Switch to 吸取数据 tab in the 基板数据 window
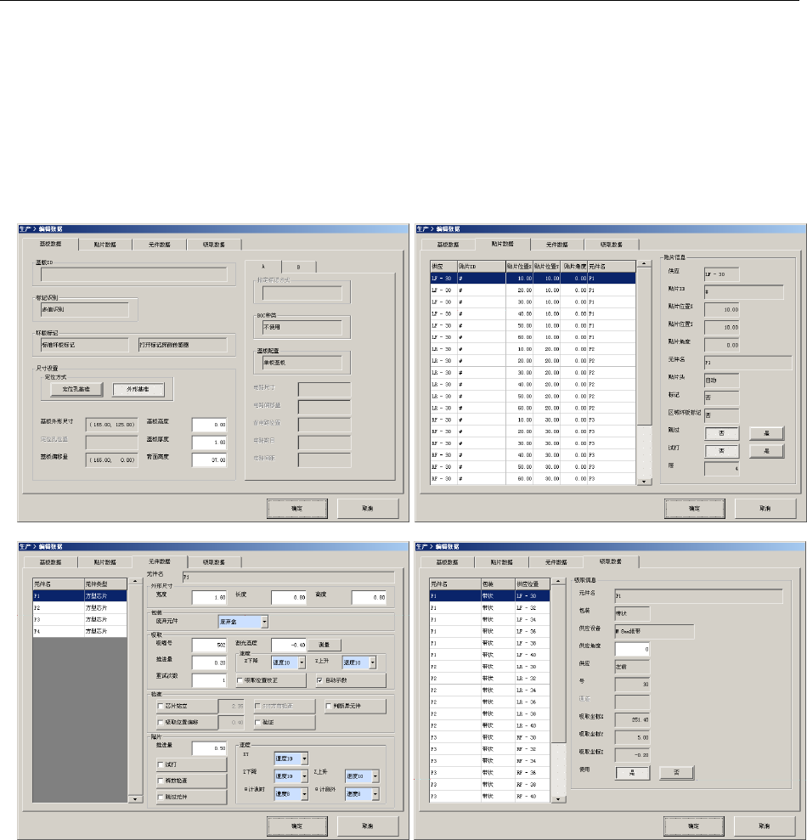The image size is (807, 840). pos(214,245)
